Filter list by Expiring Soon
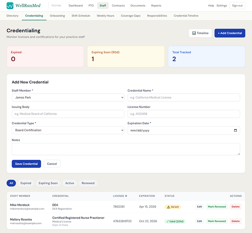Screen dimensions: 252x233 pos(48,183)
